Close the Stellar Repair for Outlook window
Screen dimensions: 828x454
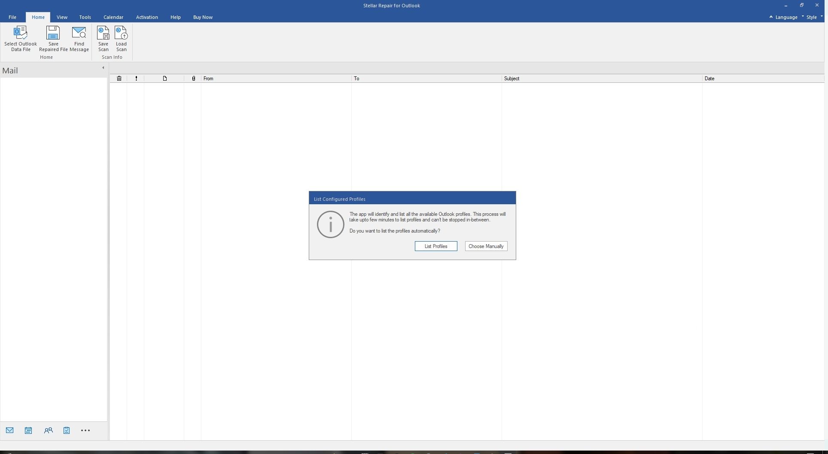pos(817,6)
